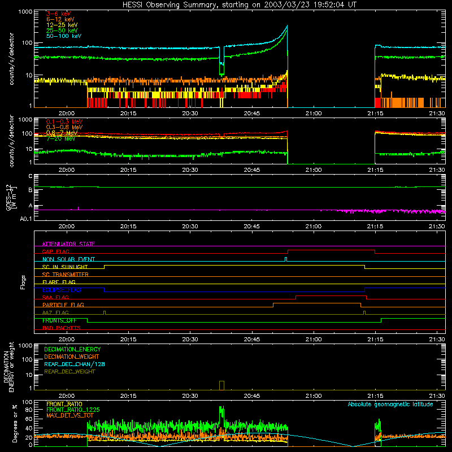The image size is (452, 452).
Task: Click the yellow 0.8-7 MeV legend label
Action: point(62,133)
